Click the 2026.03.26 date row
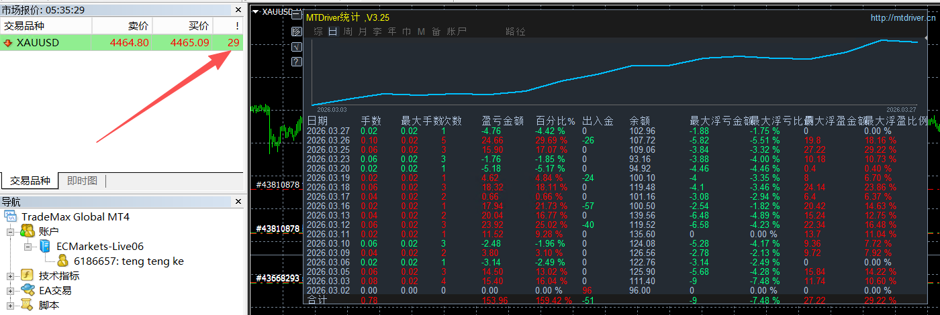This screenshot has width=940, height=315. point(328,141)
